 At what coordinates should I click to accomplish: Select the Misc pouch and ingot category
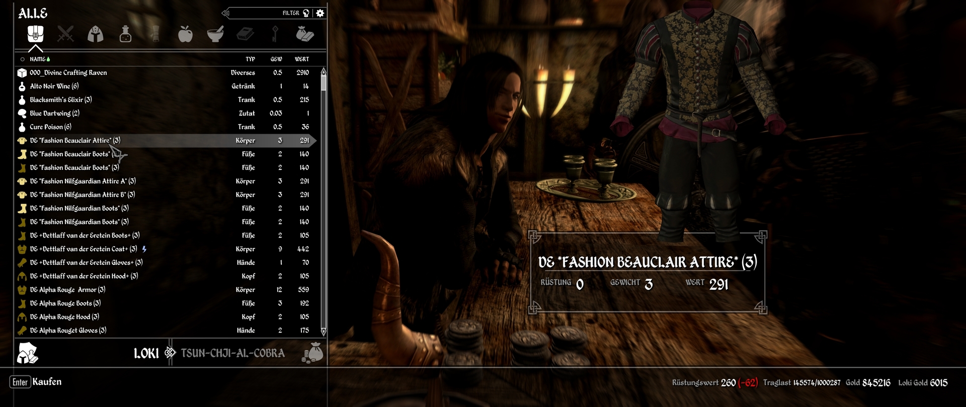pos(304,34)
